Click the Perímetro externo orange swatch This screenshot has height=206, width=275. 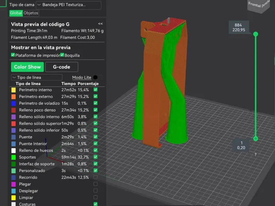pos(13,96)
